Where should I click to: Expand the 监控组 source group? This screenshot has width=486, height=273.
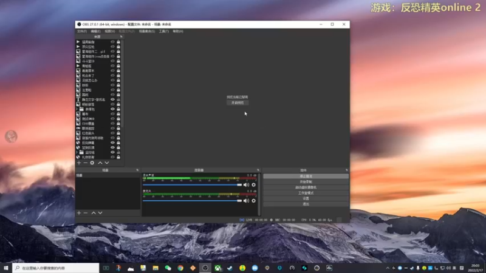(77, 152)
